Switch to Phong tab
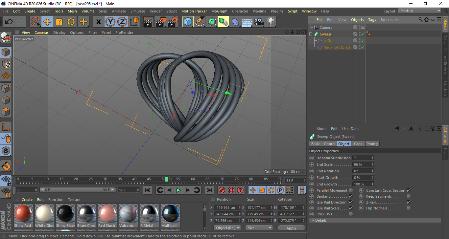The width and height of the screenshot is (449, 239). (372, 144)
